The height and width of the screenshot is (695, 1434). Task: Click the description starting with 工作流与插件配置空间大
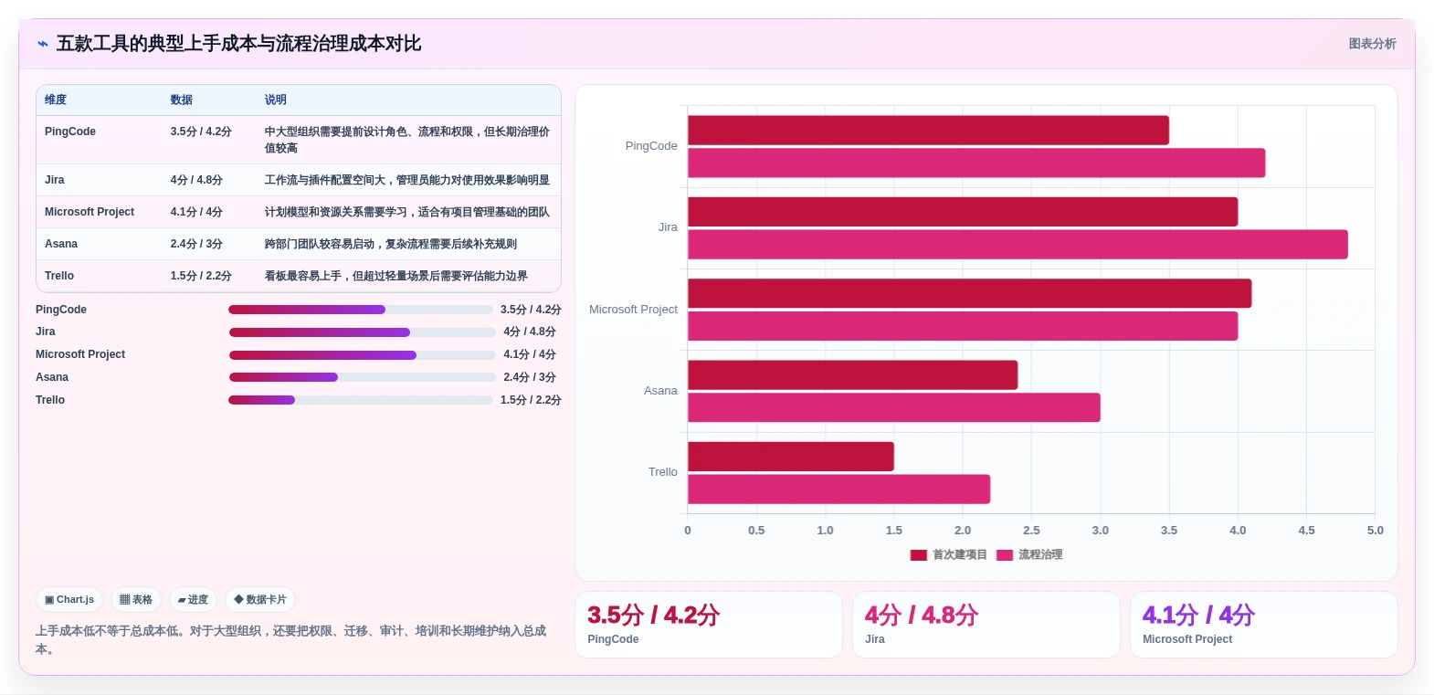pyautogui.click(x=407, y=180)
